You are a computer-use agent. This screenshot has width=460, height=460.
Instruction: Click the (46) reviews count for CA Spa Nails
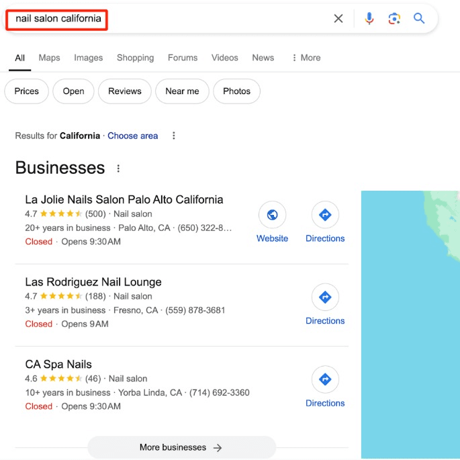pos(93,379)
